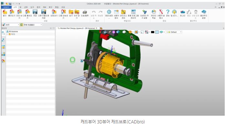227x126 pixels.
Task: Open the Default lighting dropdown
Action: click(174, 32)
